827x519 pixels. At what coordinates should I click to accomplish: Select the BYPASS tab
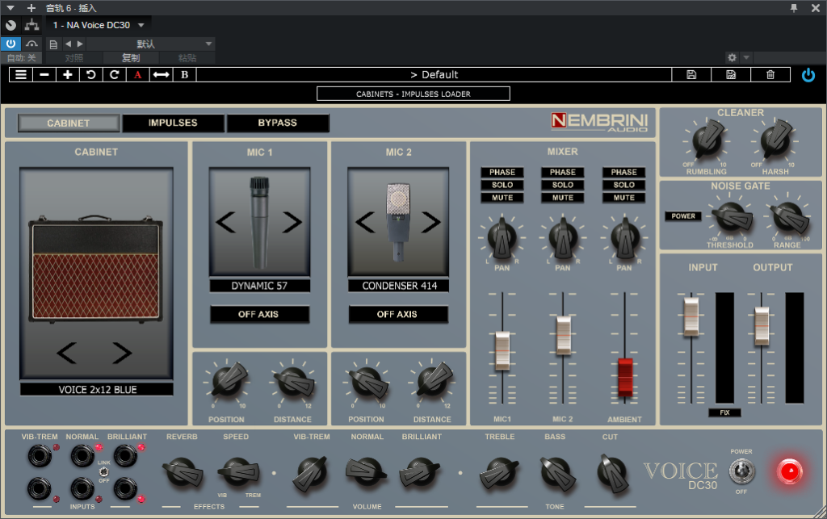278,123
